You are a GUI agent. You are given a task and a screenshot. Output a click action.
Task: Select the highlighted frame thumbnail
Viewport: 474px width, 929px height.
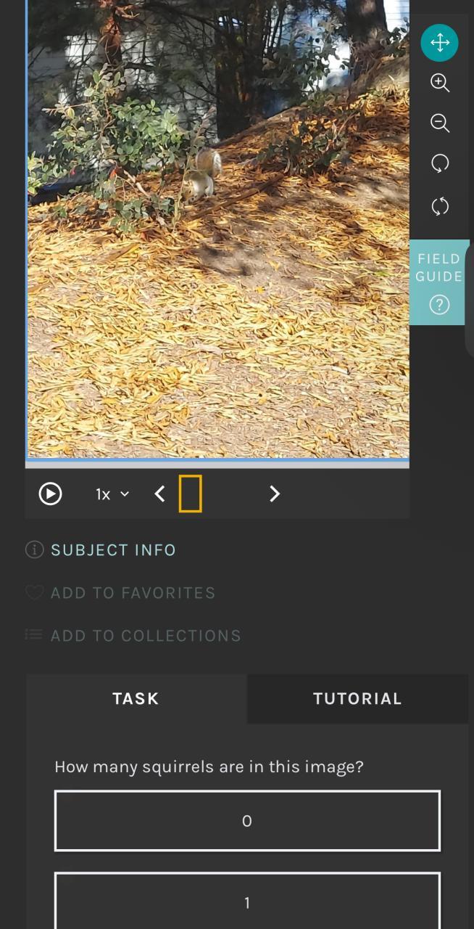(191, 494)
